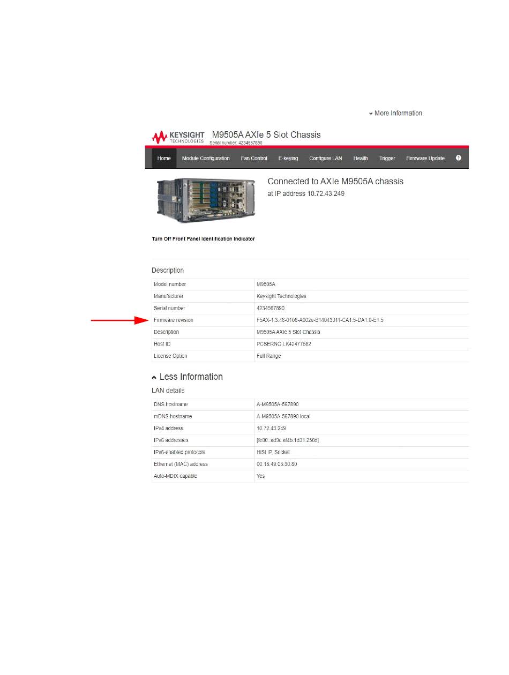Click the 'Firmware revision' row label
Screen dimensions: 509x675
click(x=174, y=320)
